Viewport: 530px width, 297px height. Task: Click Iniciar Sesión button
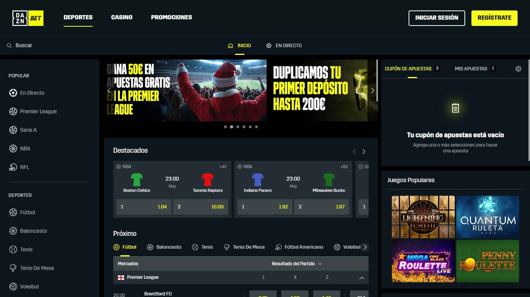(437, 18)
